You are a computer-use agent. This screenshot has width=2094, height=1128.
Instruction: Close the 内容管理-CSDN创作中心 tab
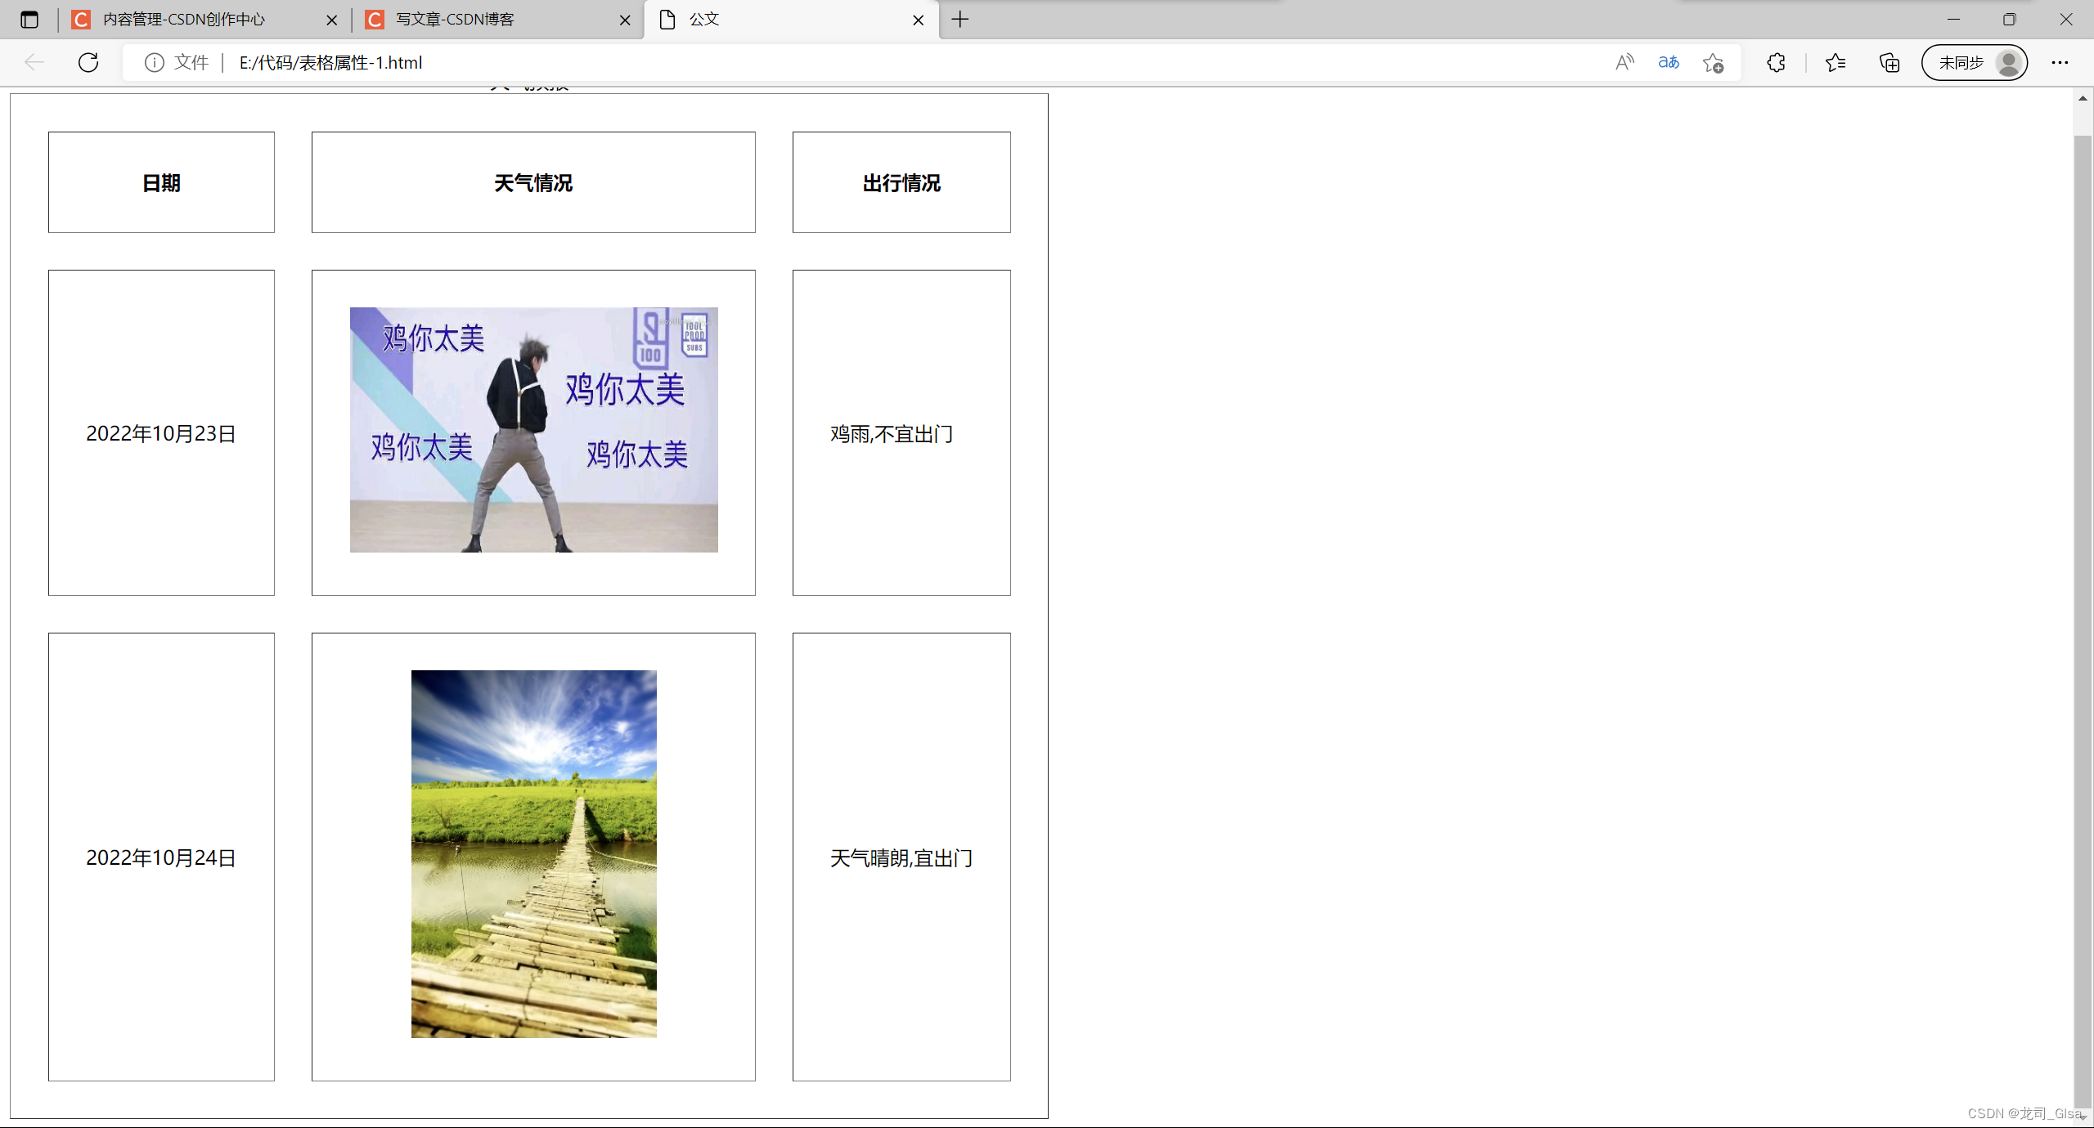(331, 20)
